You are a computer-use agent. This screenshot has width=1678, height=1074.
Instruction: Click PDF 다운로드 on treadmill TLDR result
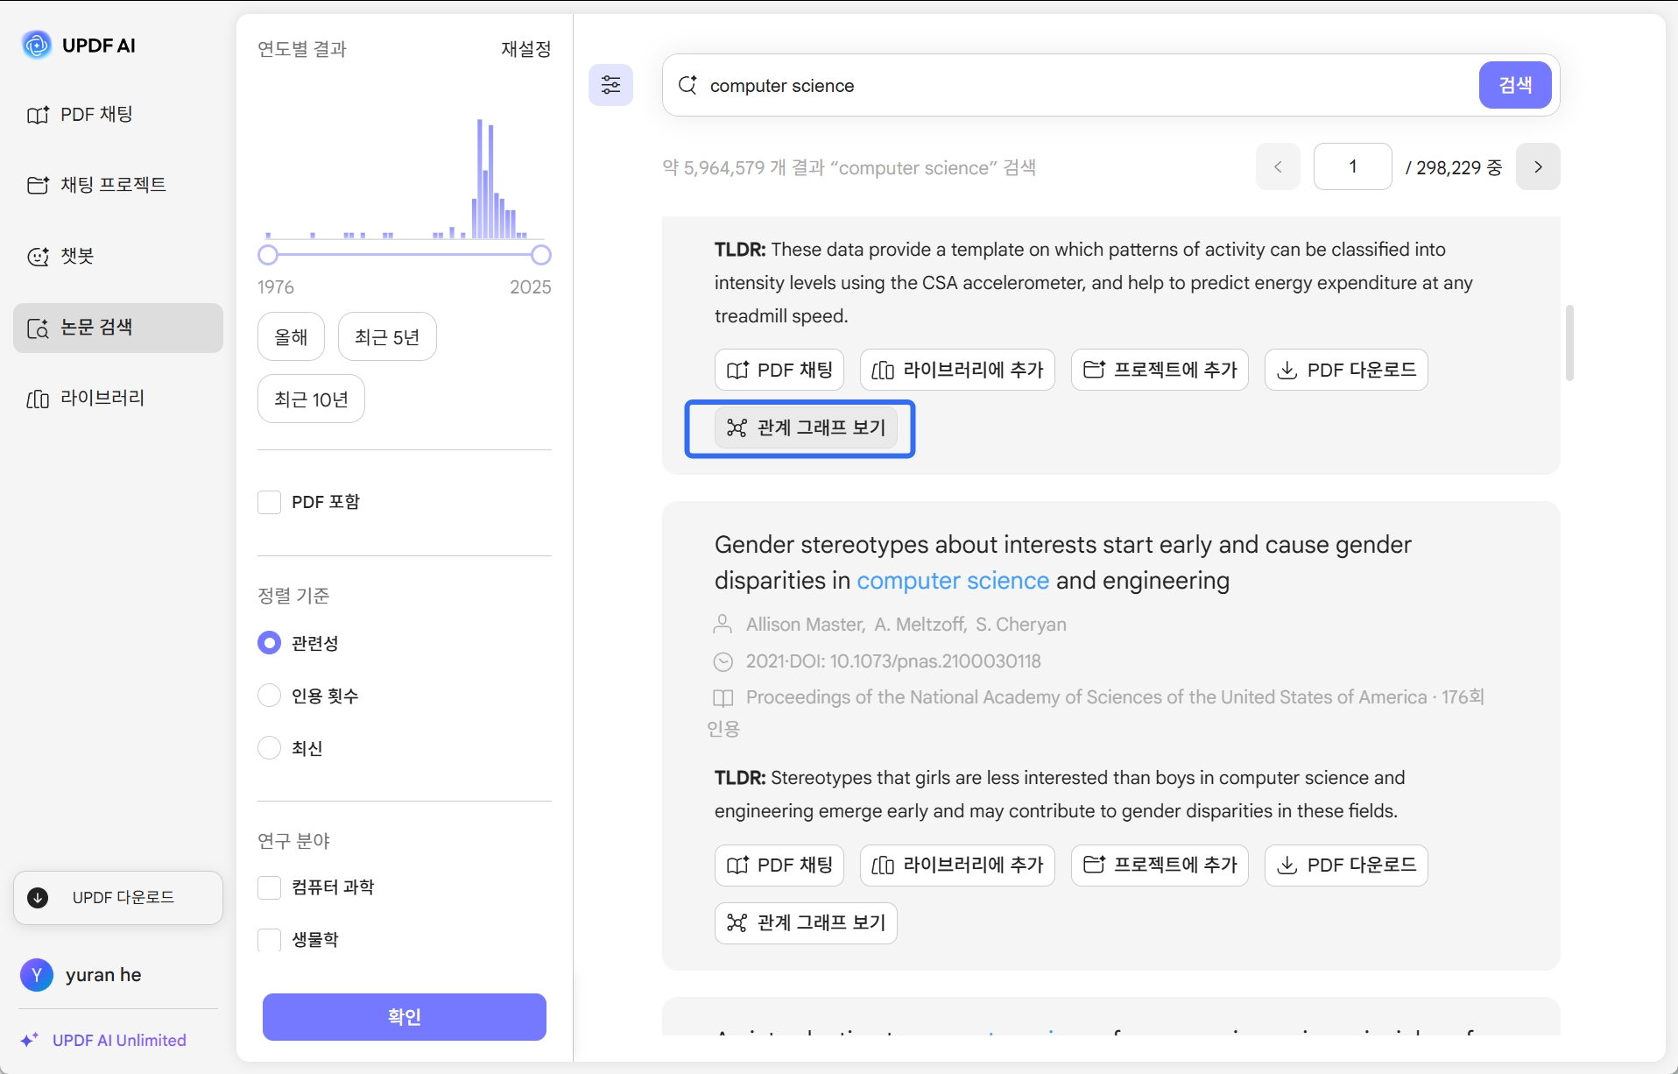(1346, 370)
